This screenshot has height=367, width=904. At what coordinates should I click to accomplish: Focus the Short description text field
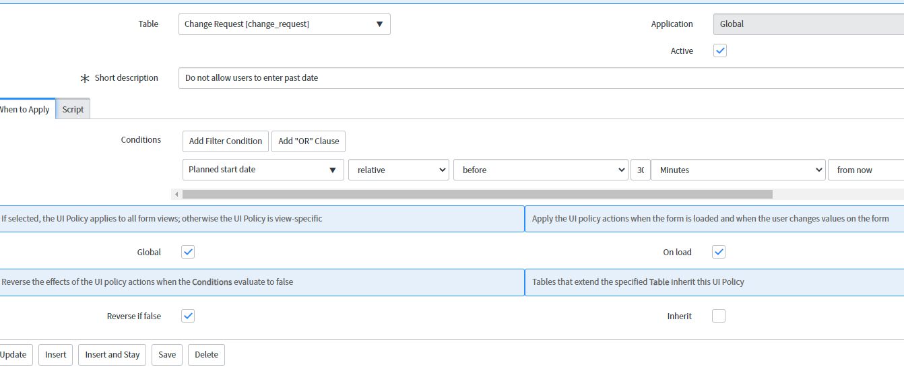click(x=541, y=78)
